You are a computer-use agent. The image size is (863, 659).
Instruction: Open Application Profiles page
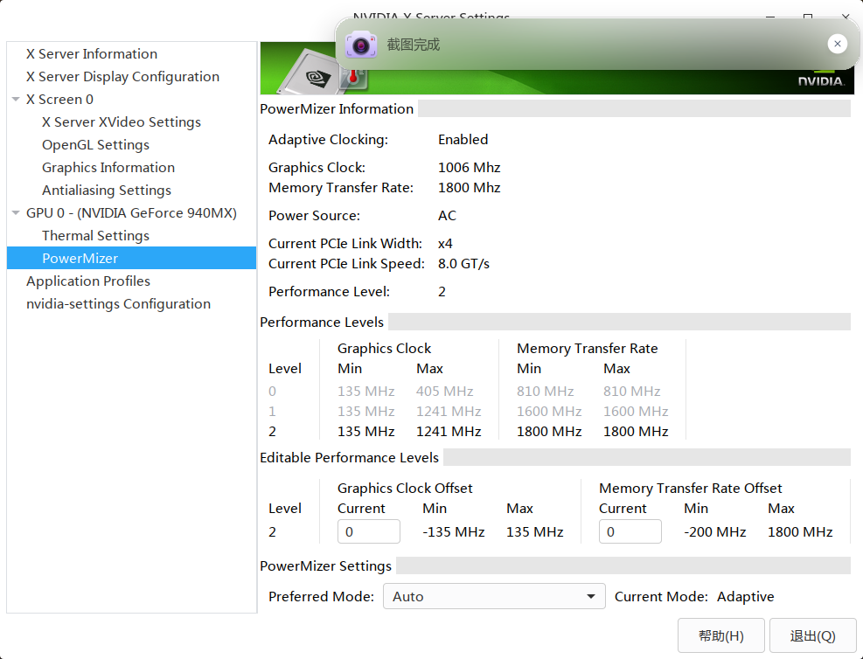(88, 281)
